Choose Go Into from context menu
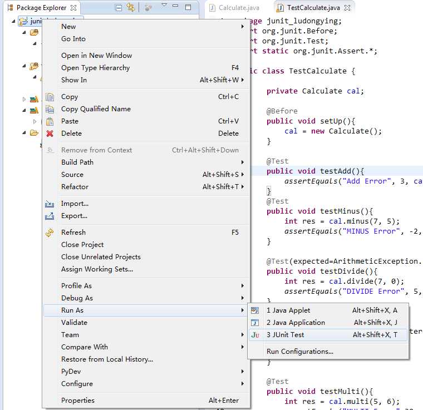 (x=146, y=39)
